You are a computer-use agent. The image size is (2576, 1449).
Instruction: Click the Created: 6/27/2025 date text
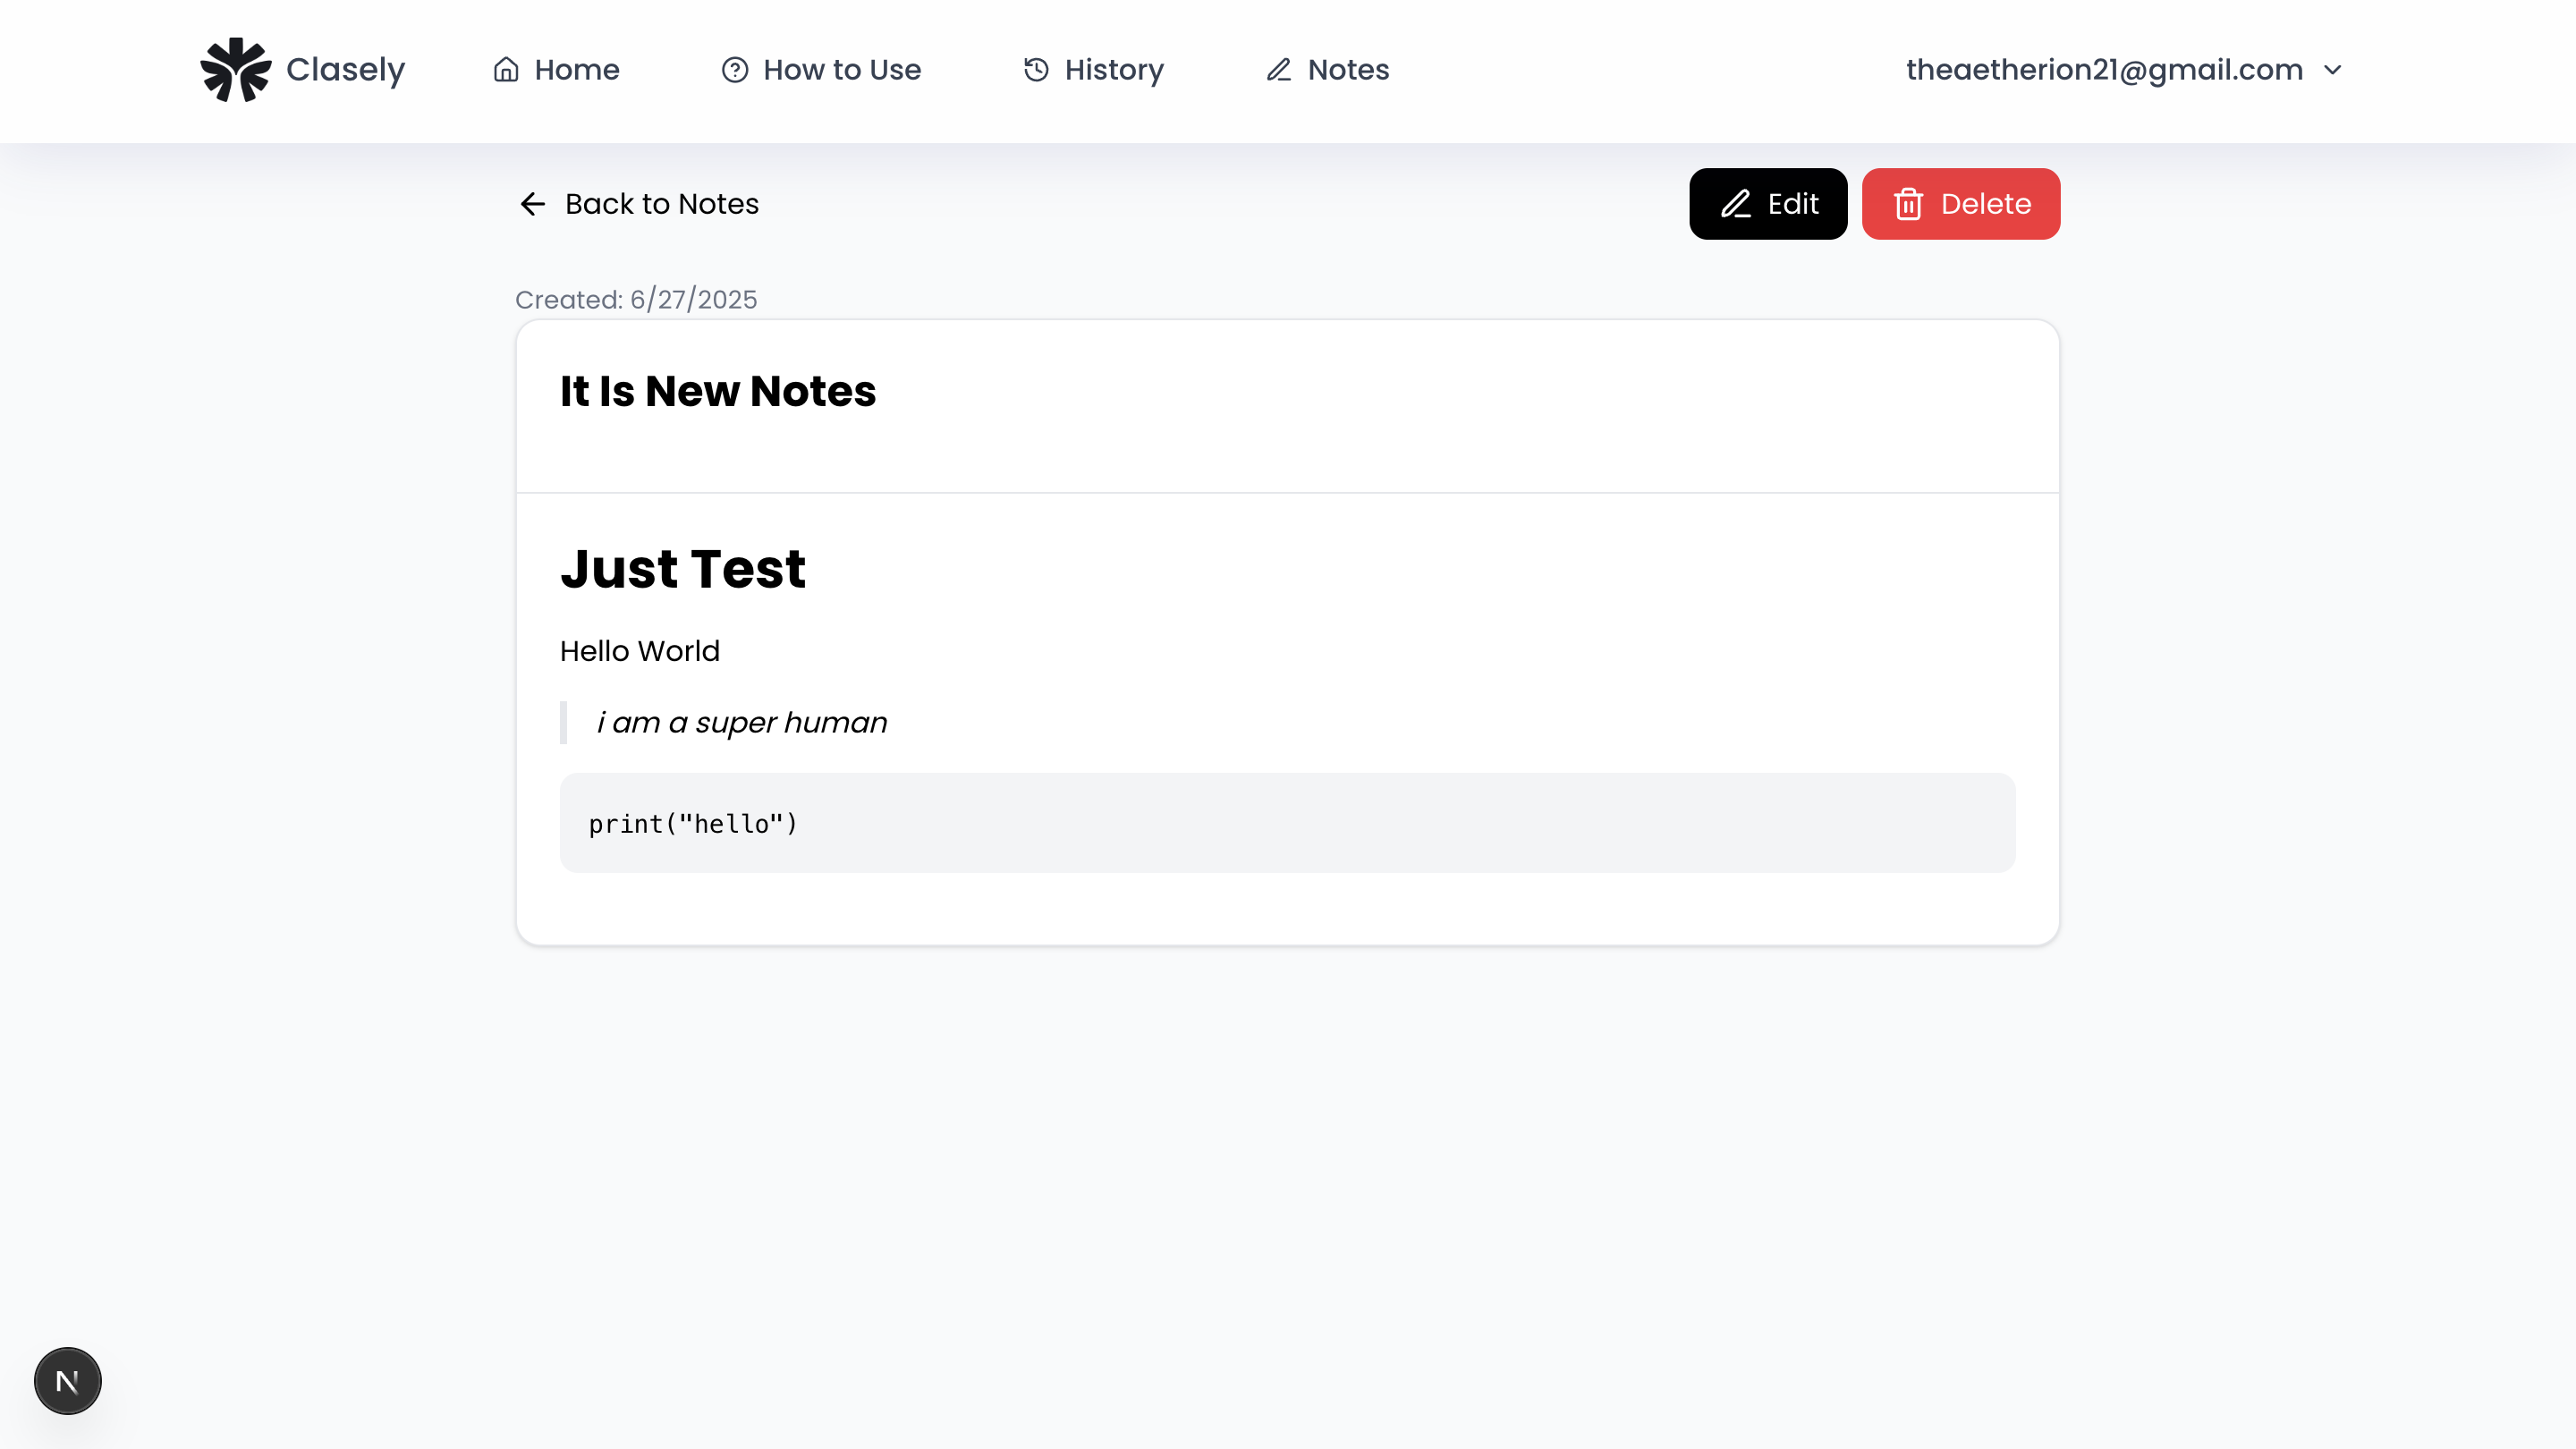coord(636,300)
